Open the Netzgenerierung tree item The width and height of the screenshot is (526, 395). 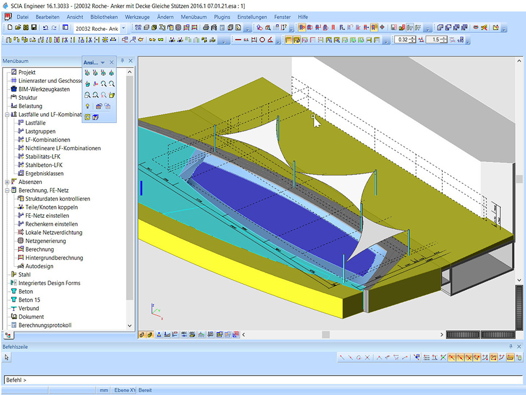tap(45, 241)
